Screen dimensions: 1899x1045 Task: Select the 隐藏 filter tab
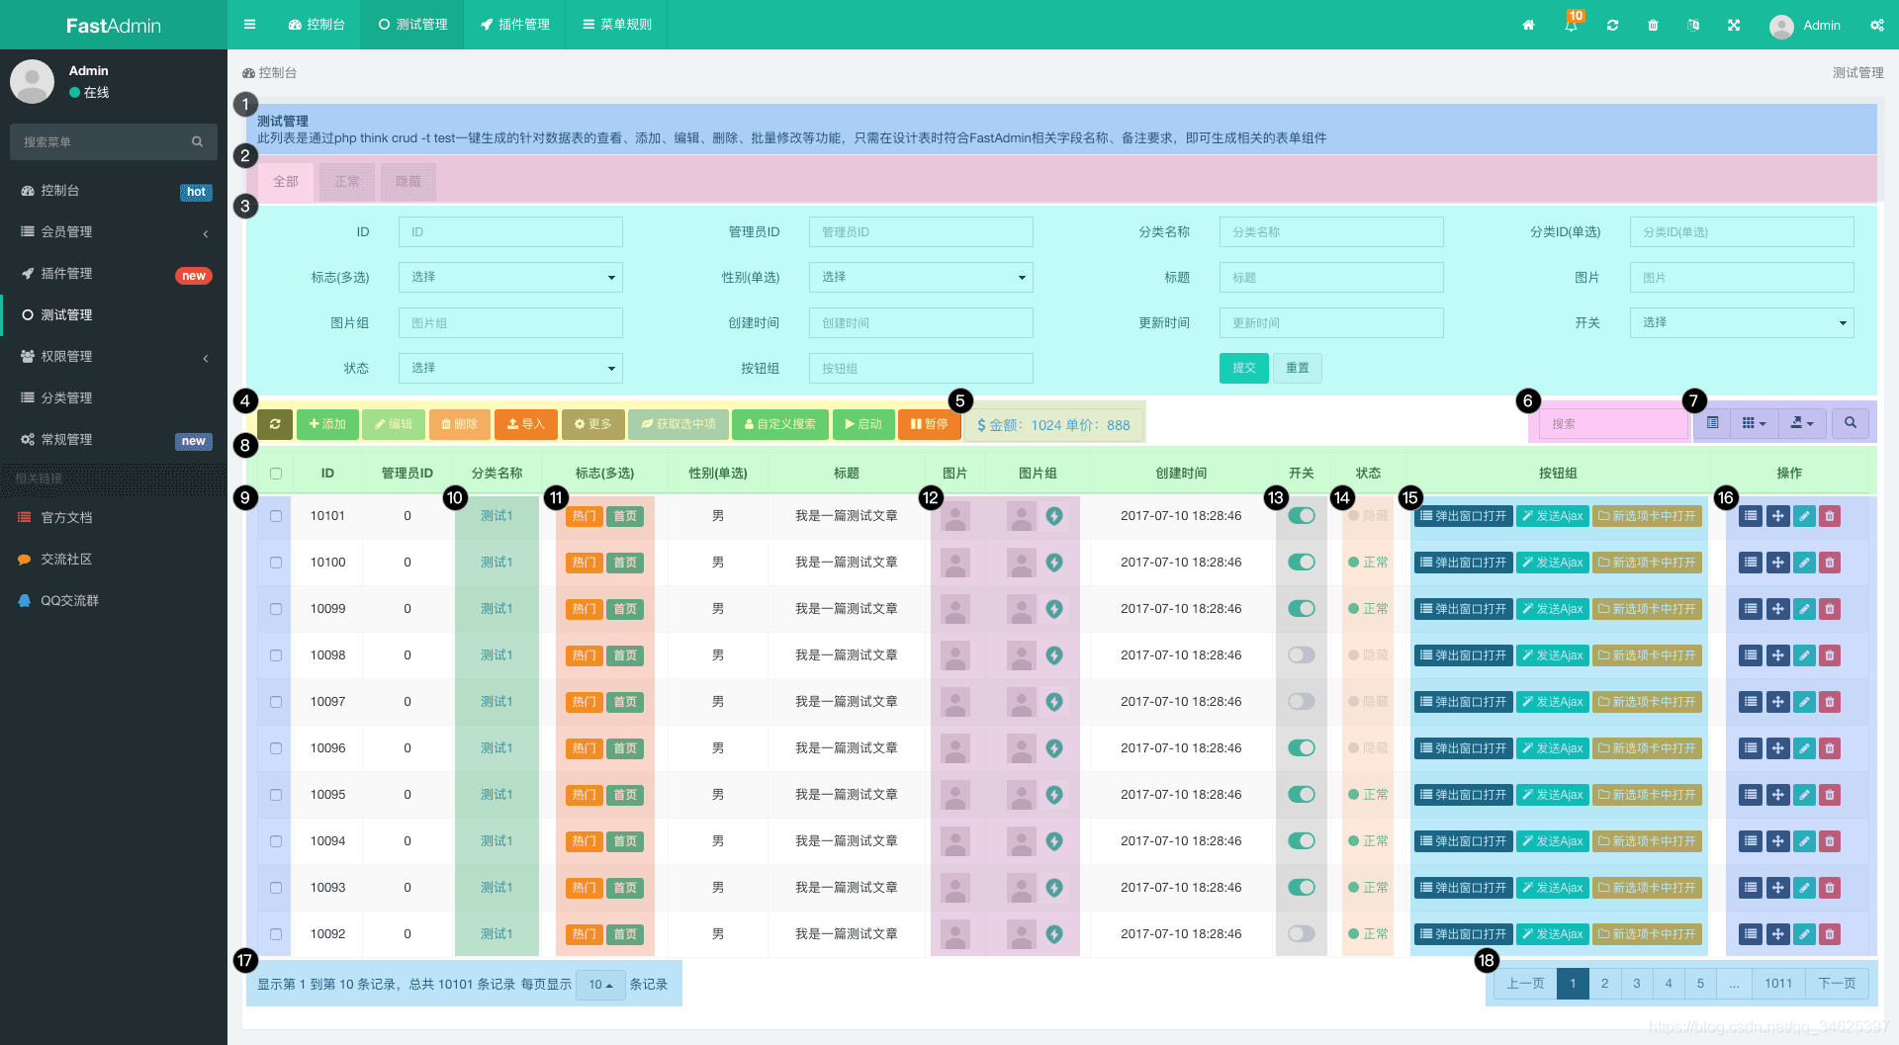pyautogui.click(x=408, y=182)
